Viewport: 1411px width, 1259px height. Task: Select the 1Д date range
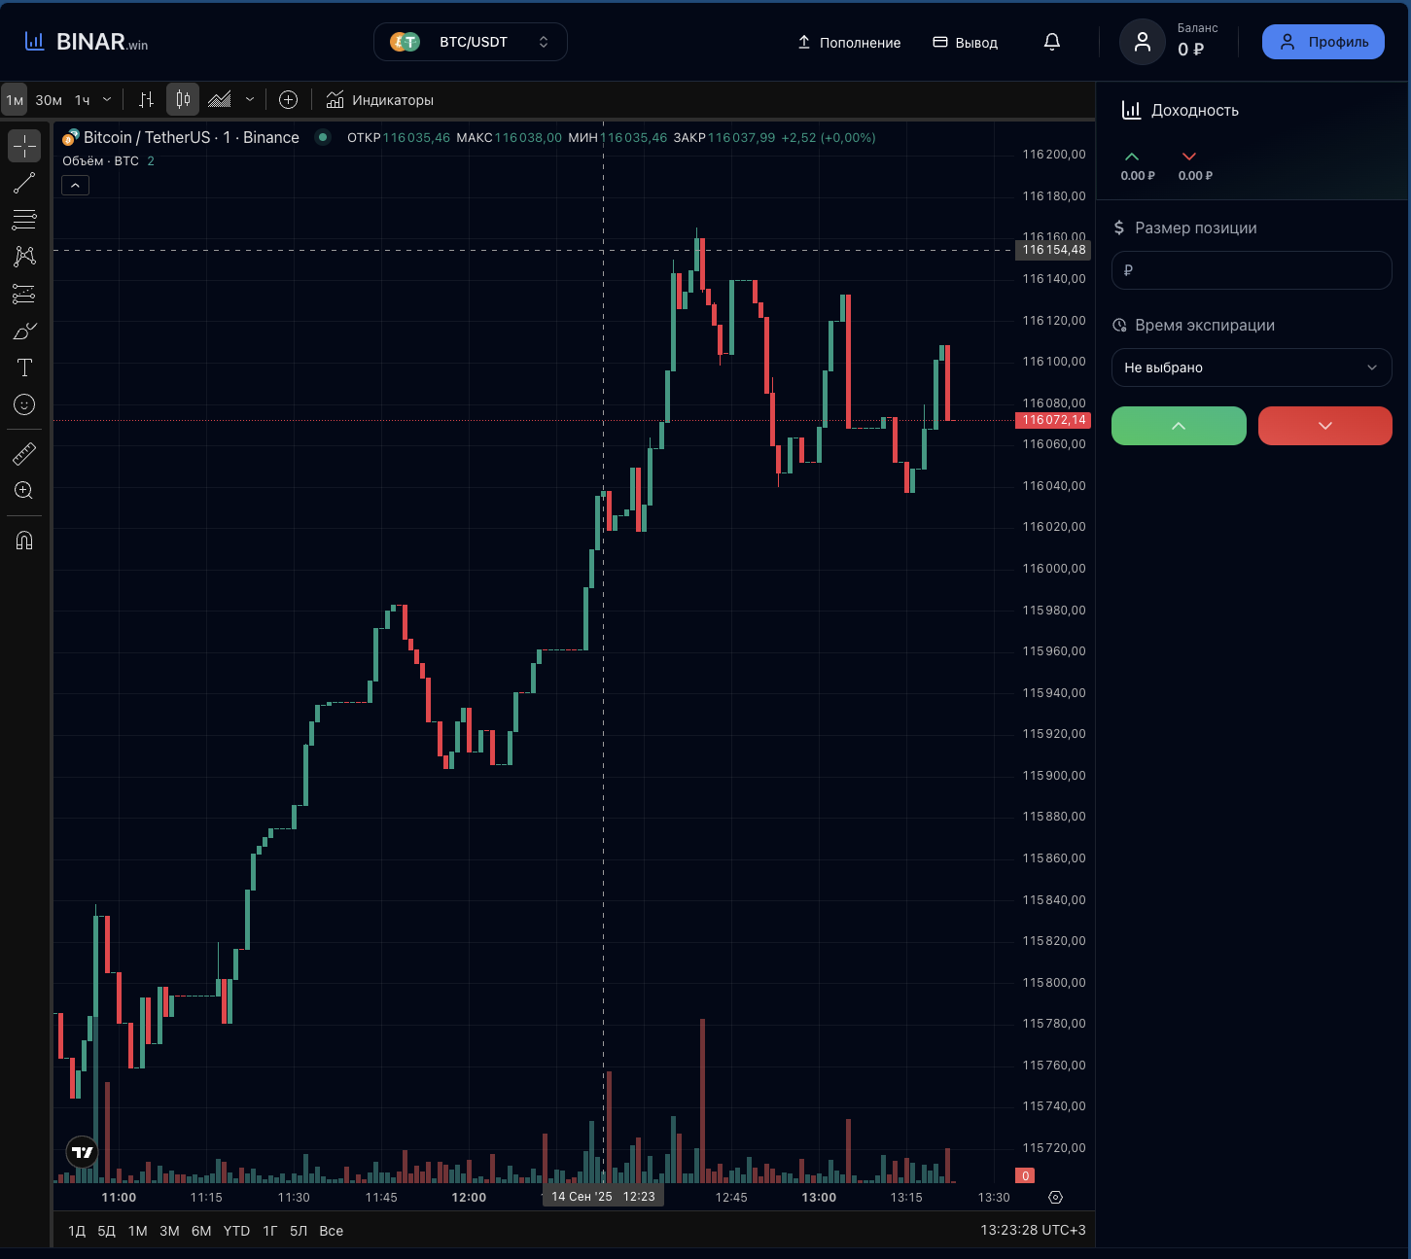tap(77, 1231)
